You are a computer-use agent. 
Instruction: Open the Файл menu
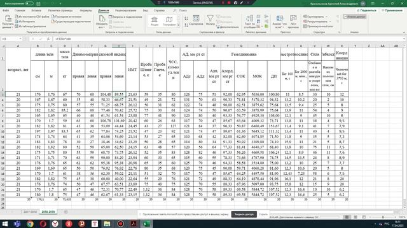tap(6, 10)
